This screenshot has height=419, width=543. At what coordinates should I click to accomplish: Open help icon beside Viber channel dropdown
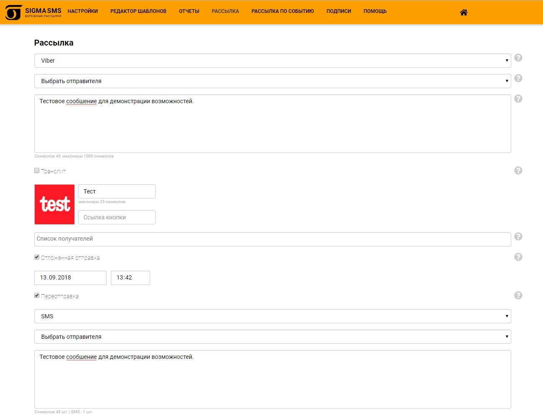tap(518, 58)
